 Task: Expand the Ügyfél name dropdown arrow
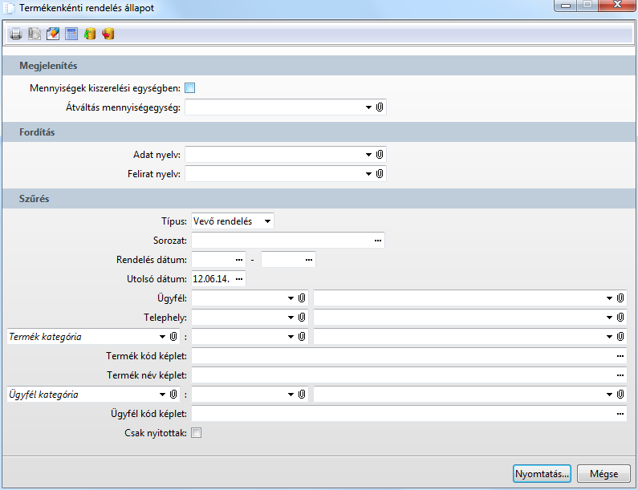click(x=610, y=298)
